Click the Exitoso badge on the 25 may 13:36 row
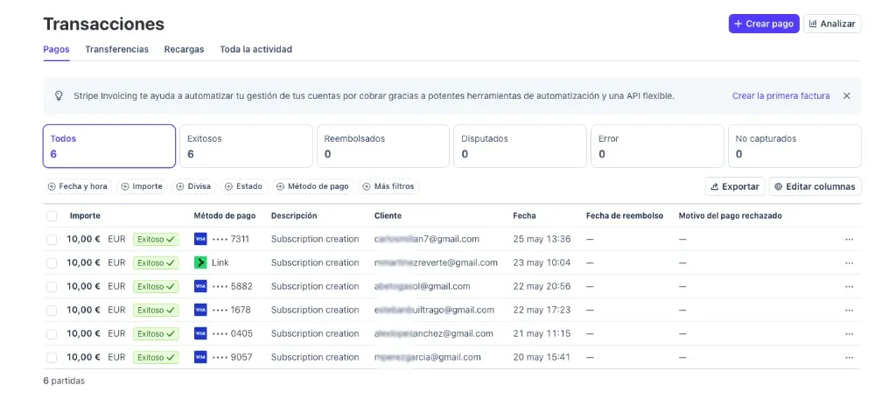 pos(156,240)
